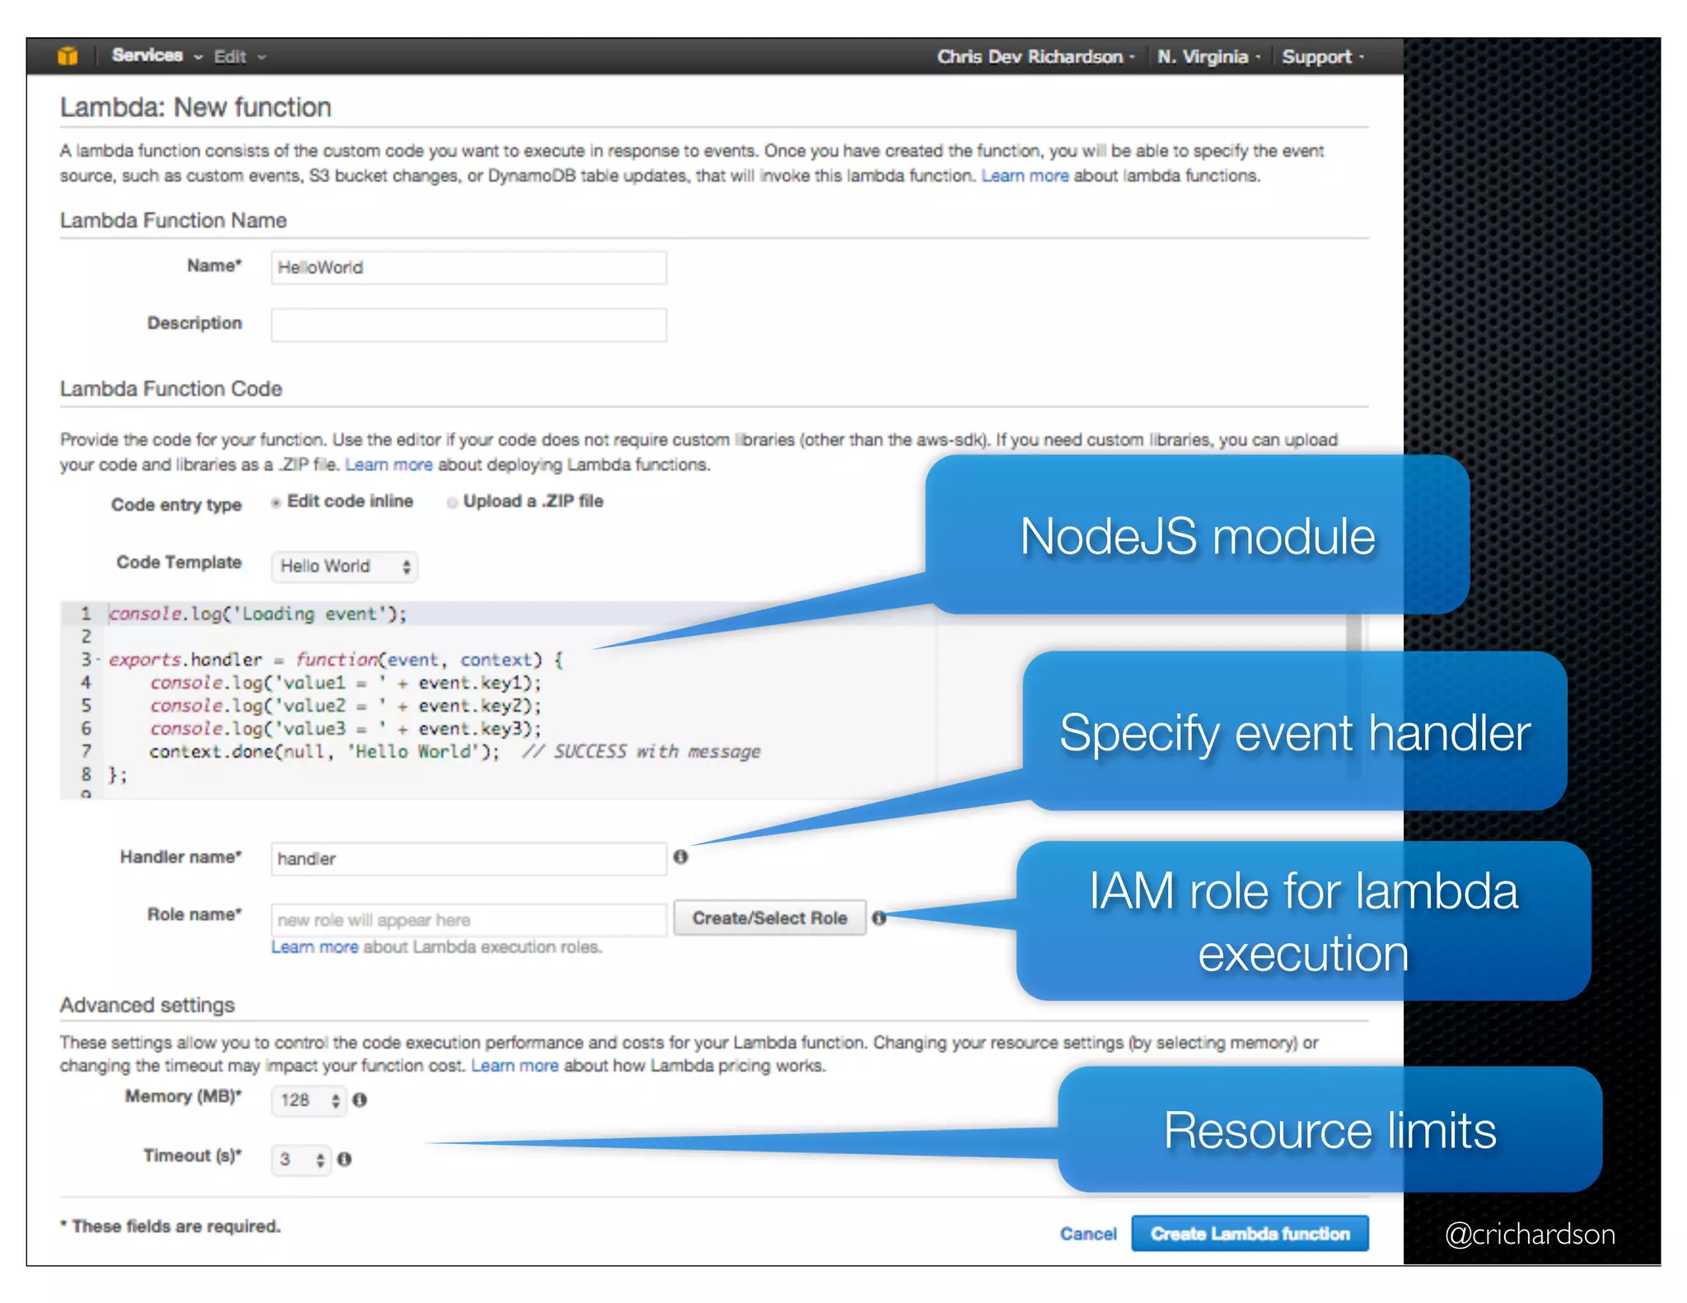Click code line 1 console.log Loading event
This screenshot has width=1687, height=1303.
coord(257,614)
